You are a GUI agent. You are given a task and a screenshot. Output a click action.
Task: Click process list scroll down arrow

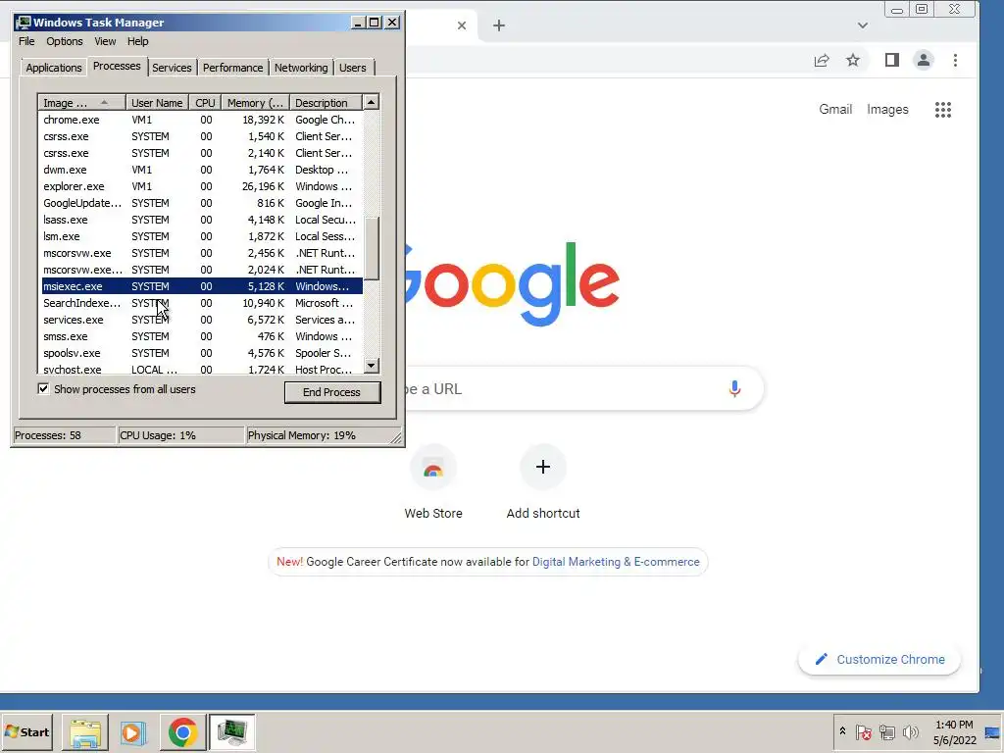point(372,366)
